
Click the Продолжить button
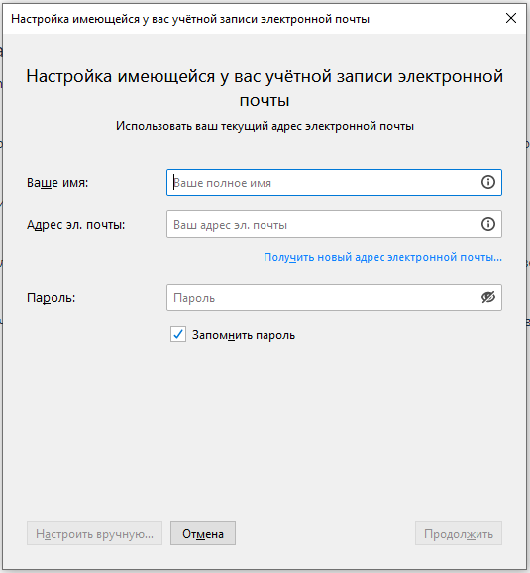tap(459, 533)
